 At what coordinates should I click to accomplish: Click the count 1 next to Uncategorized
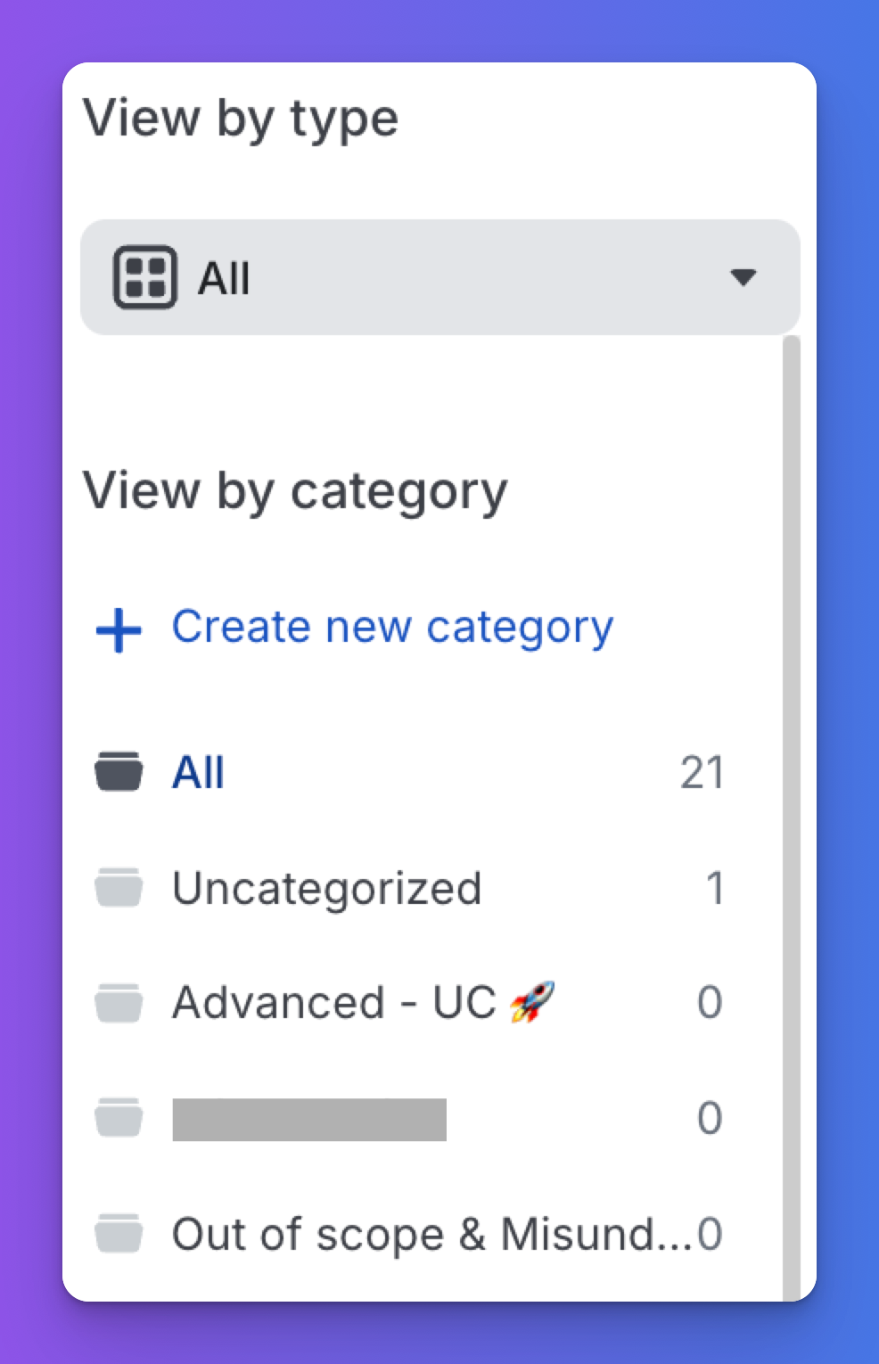point(714,888)
